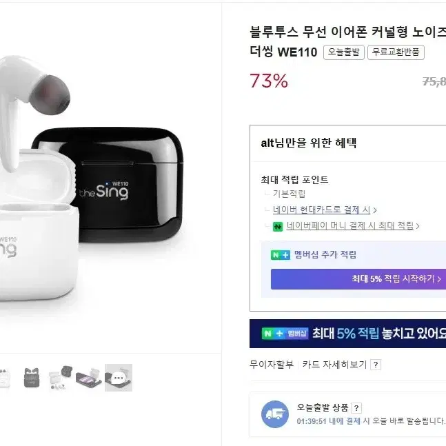Open the 최대 5% 적립 놓치고 있어요 banner
Image resolution: width=446 pixels, height=446 pixels.
pos(347,334)
